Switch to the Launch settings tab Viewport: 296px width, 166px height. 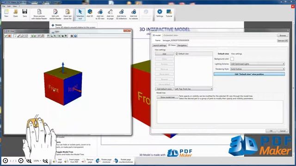click(x=160, y=45)
